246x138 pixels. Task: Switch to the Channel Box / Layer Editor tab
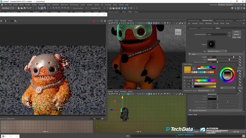[x=224, y=20]
